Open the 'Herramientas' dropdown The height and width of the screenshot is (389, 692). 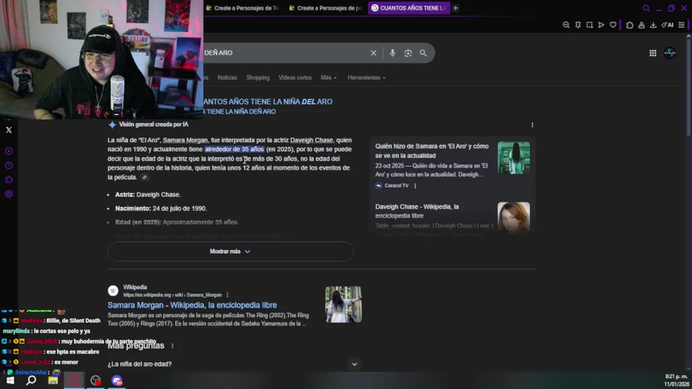(367, 78)
